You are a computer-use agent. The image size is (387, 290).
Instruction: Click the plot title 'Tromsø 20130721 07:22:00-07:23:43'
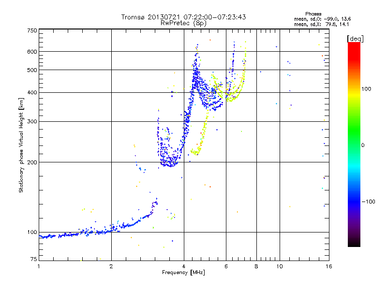[x=183, y=17]
